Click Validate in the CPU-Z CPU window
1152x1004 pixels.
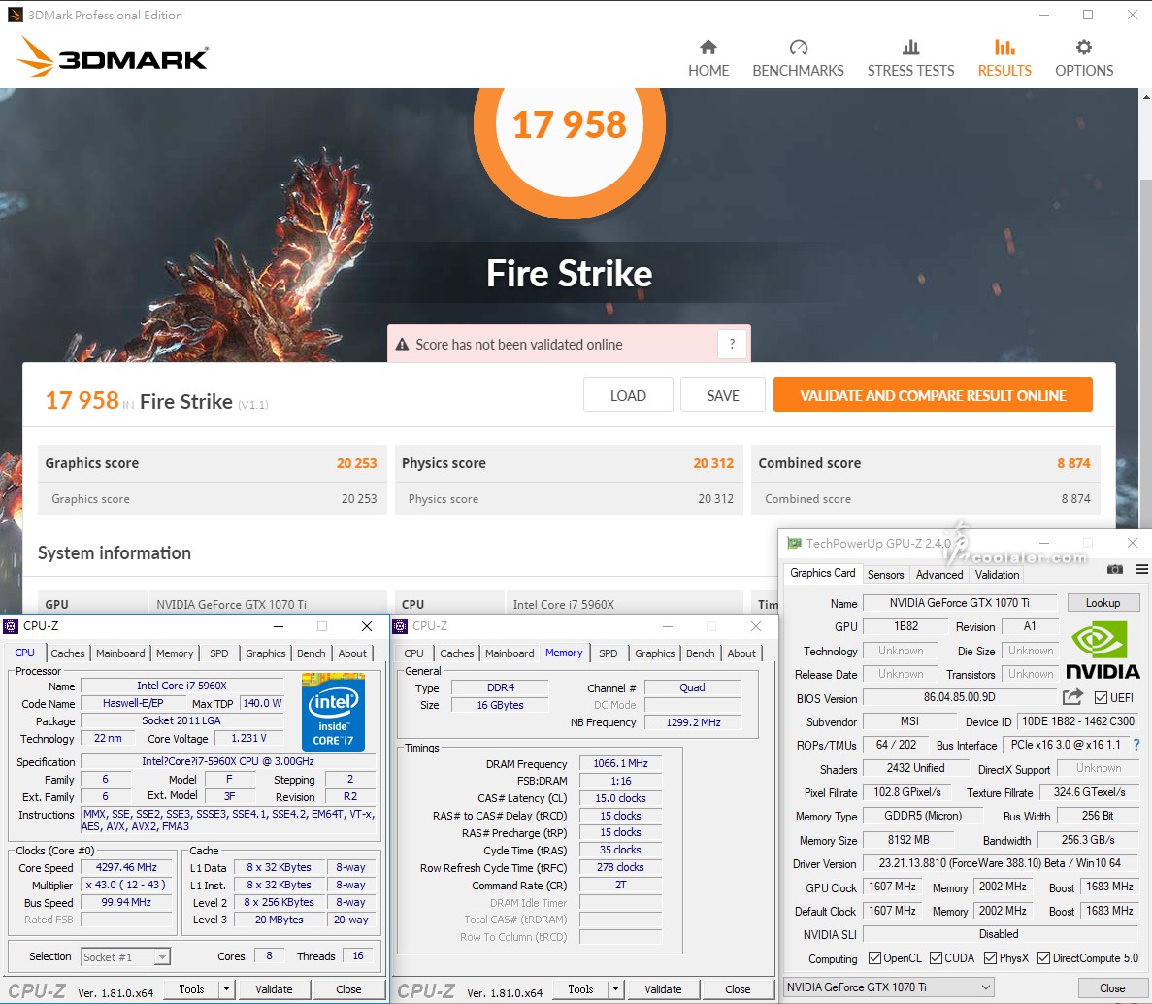pyautogui.click(x=274, y=989)
